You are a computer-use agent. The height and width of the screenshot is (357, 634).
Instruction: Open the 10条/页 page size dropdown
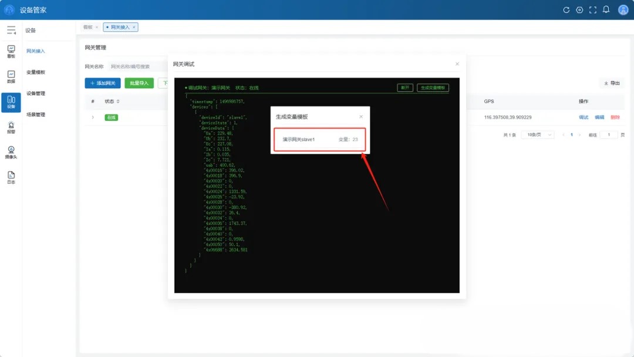click(538, 134)
